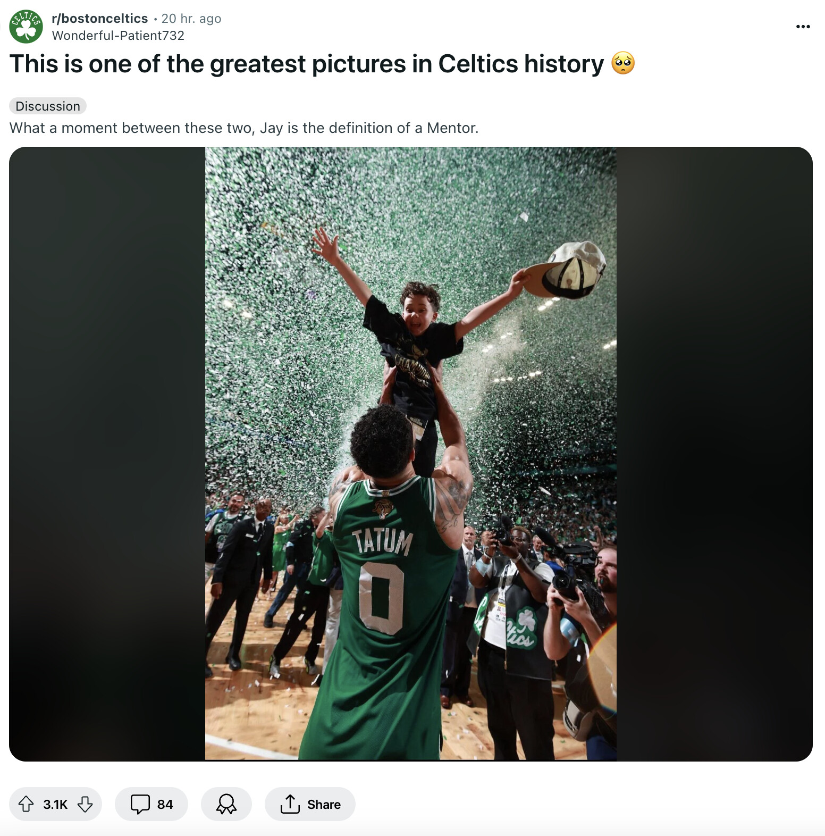
Task: Open the post via its title
Action: tap(306, 64)
